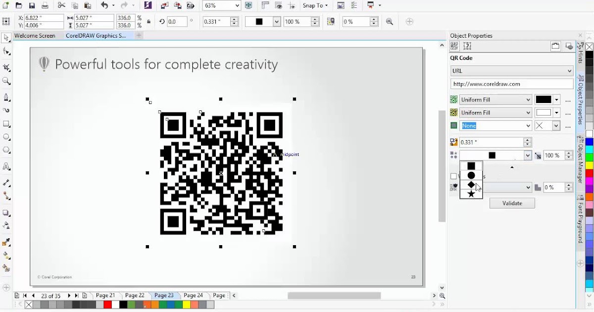Choose the star pixel shape option
The height and width of the screenshot is (312, 594).
[471, 194]
